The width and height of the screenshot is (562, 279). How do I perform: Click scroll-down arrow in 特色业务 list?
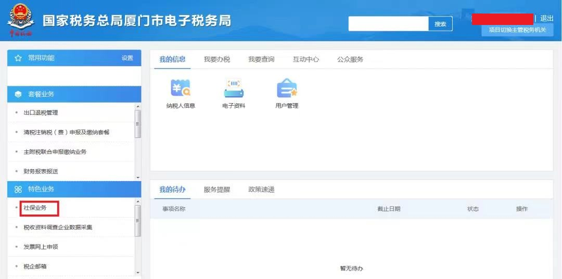tap(138, 273)
